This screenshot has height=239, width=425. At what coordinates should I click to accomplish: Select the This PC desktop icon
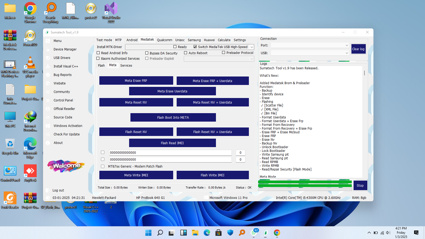10,119
